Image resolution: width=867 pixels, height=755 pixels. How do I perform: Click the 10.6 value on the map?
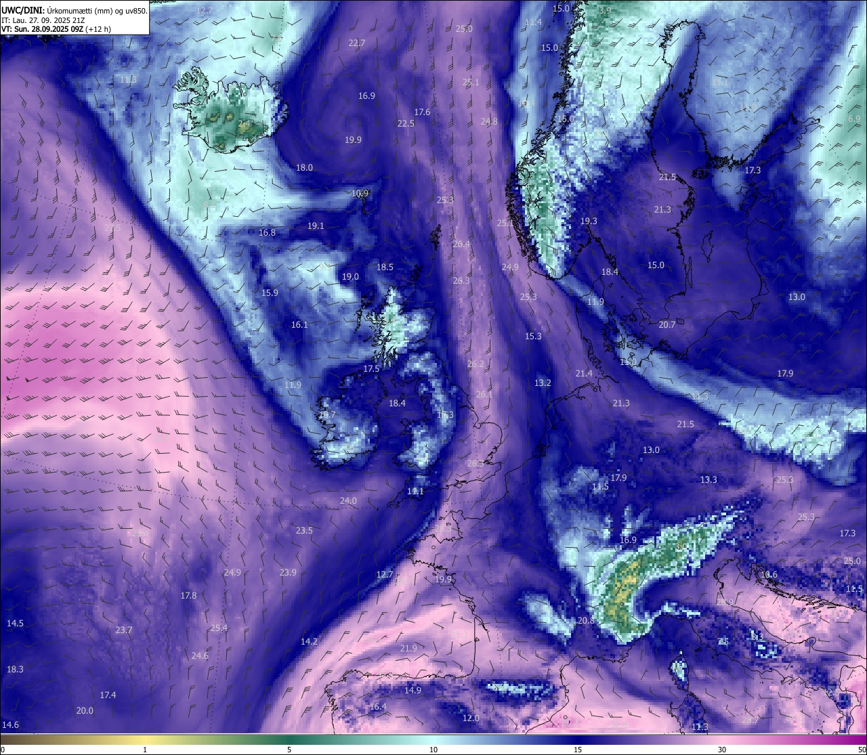pos(769,575)
